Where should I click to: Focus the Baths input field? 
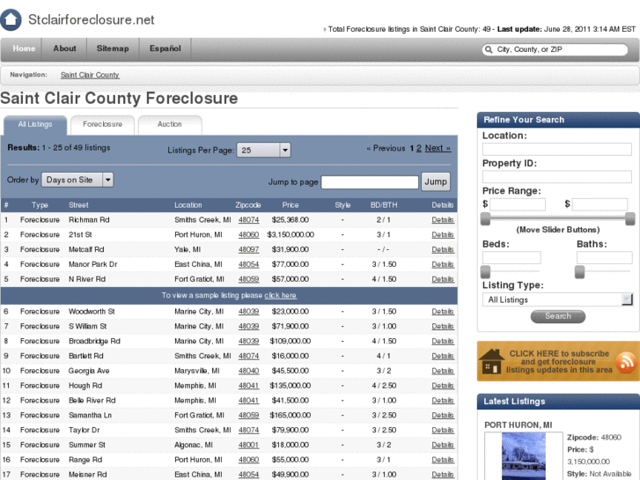click(x=605, y=257)
